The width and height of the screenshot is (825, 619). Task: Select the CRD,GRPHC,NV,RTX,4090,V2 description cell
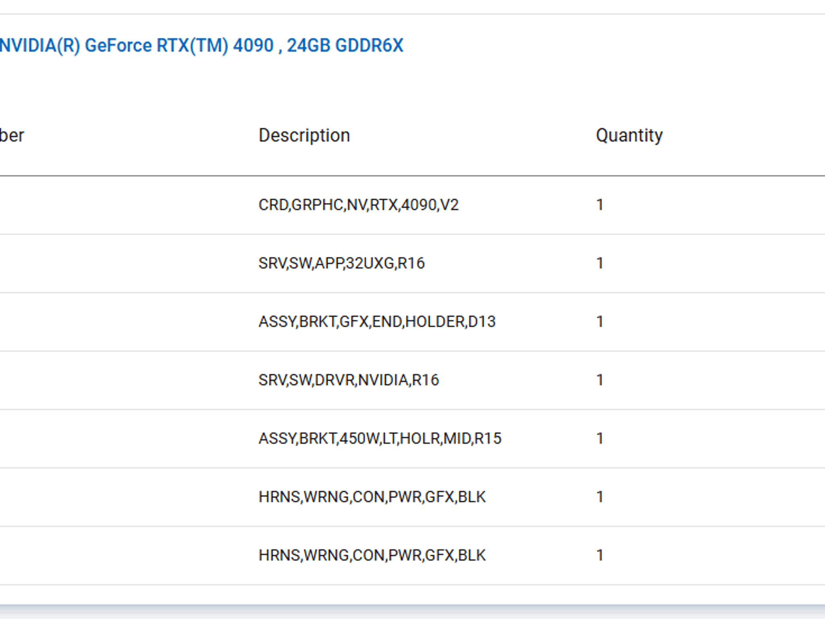click(359, 205)
